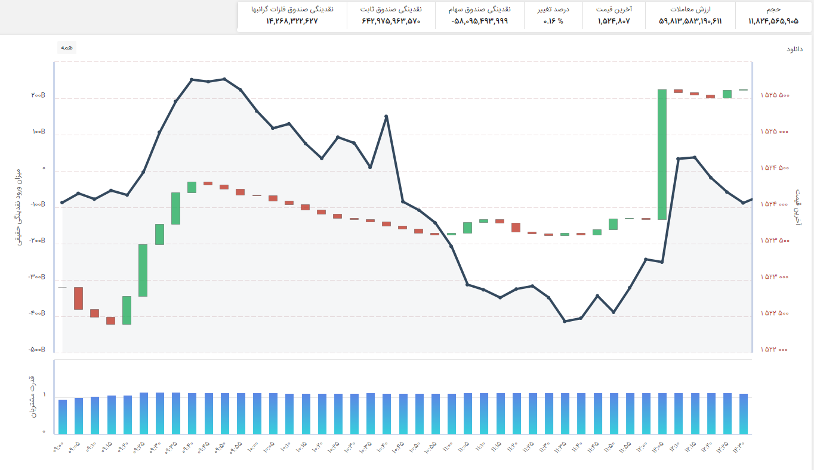Click the lowest price line point at 11:35

click(x=565, y=321)
